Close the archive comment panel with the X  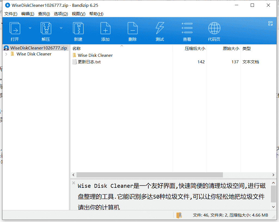coord(74,183)
